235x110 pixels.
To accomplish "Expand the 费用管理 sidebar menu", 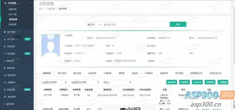I will coord(30,46).
